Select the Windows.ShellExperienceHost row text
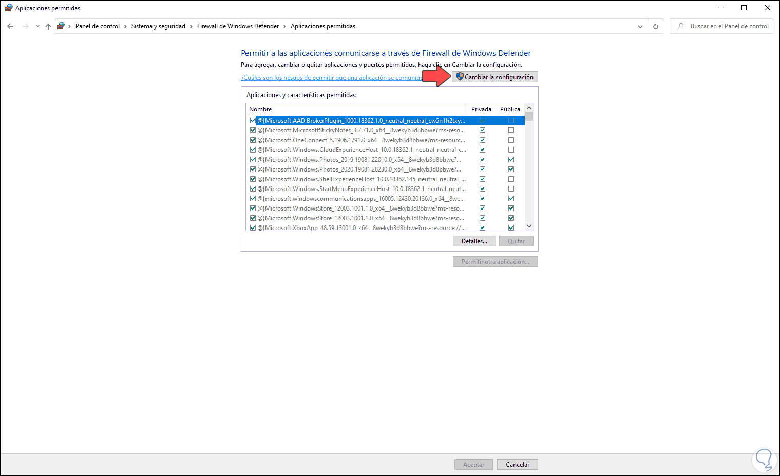The width and height of the screenshot is (780, 476). click(x=362, y=179)
